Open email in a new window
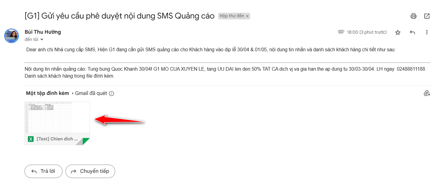The image size is (439, 188). tap(427, 16)
